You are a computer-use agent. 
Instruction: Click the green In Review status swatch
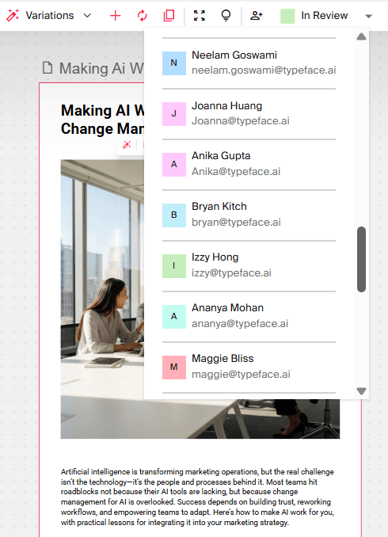[287, 16]
